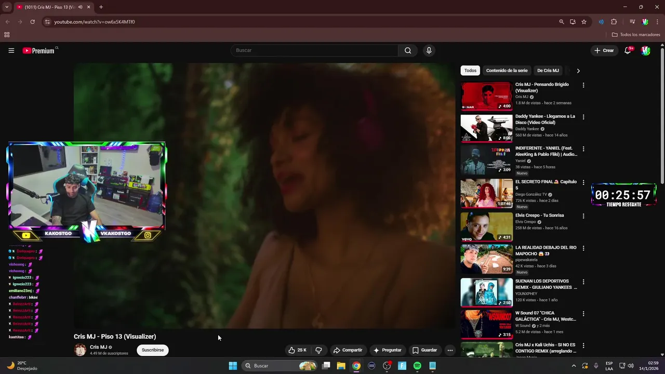Open more actions for Elvis Crespo video
Image resolution: width=665 pixels, height=374 pixels.
583,216
